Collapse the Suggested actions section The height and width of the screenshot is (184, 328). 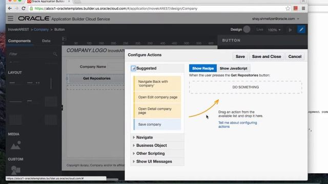[133, 68]
